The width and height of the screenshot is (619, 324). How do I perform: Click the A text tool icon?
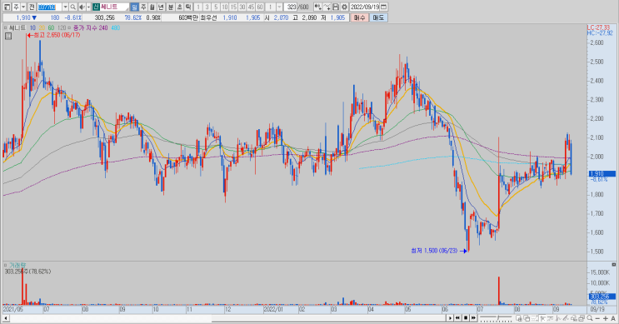(613, 318)
